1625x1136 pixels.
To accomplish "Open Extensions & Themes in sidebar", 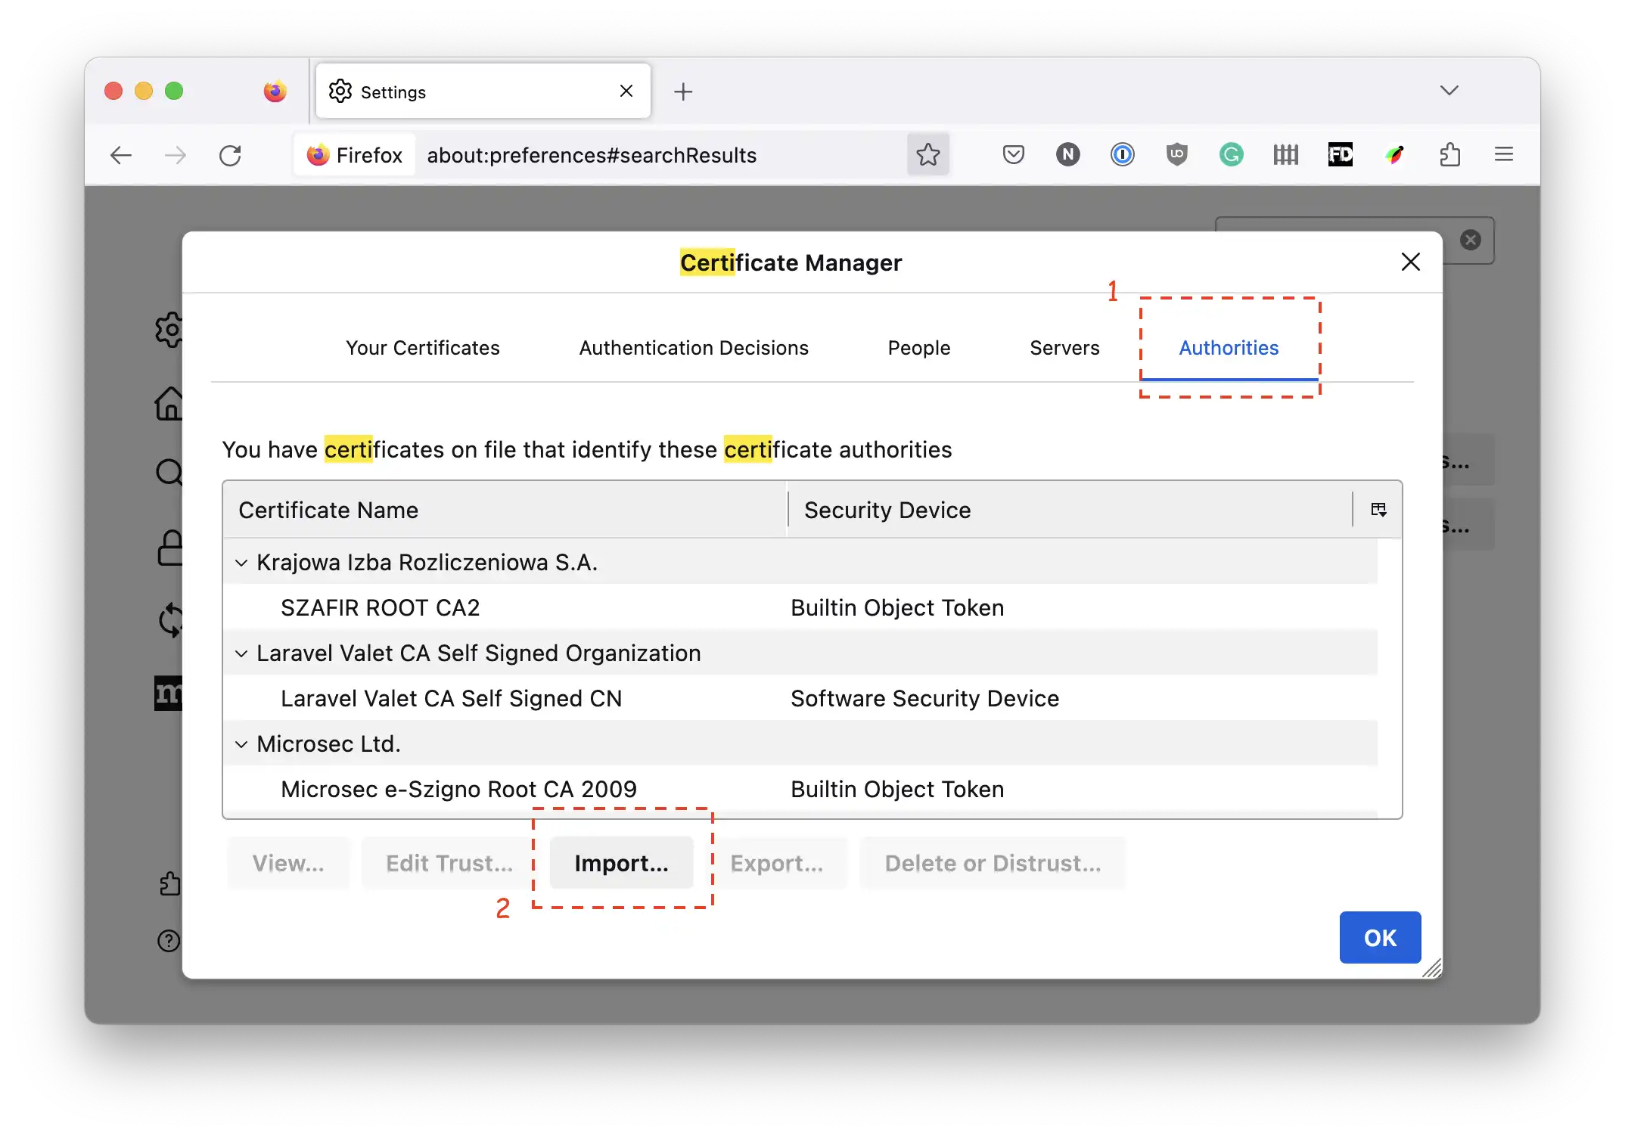I will click(x=169, y=883).
